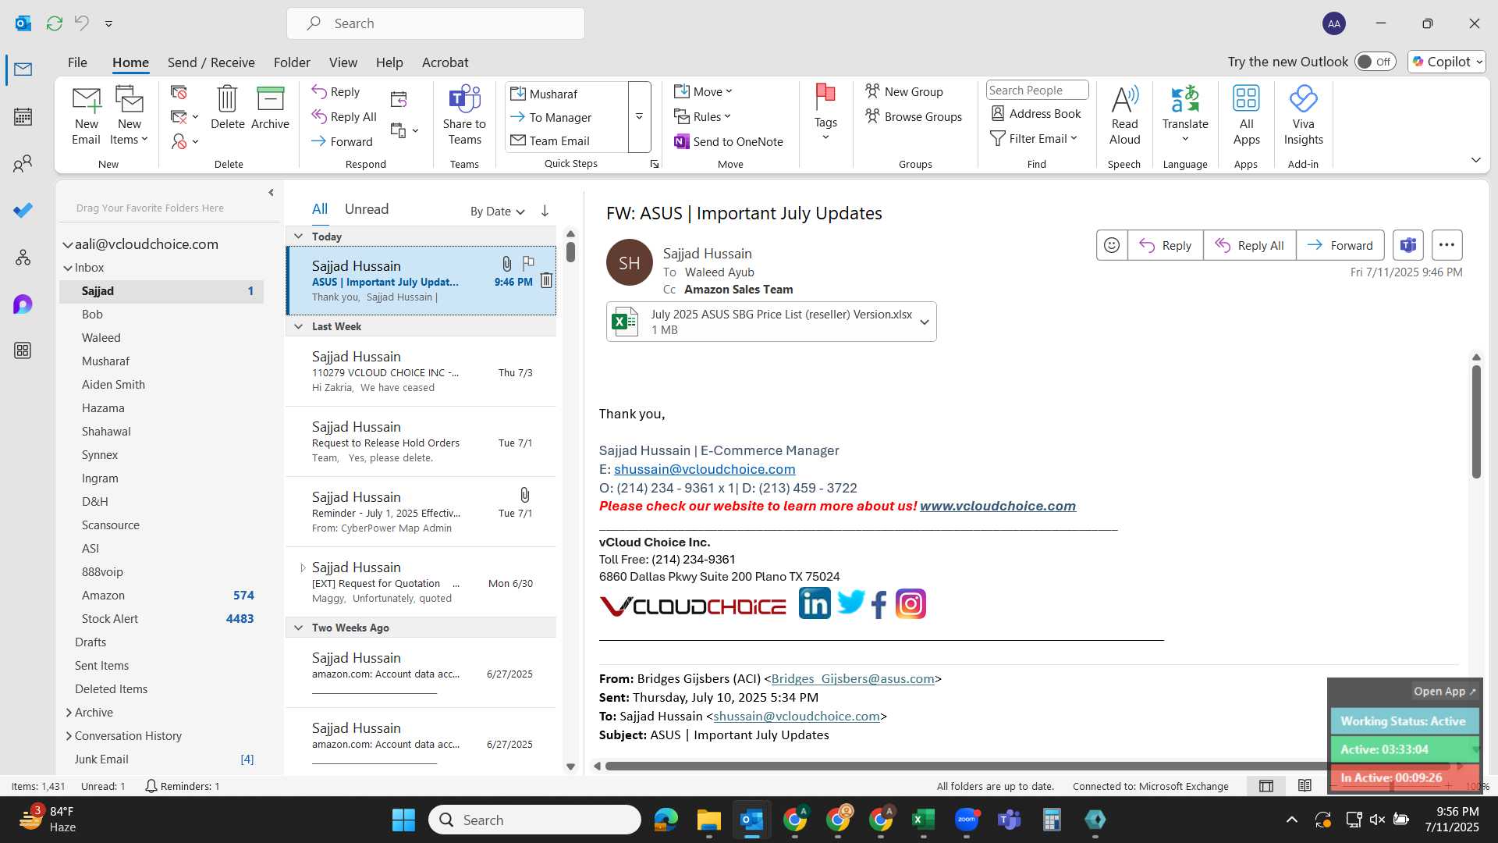The height and width of the screenshot is (843, 1498).
Task: Switch to Normal view in the status bar
Action: (1266, 786)
